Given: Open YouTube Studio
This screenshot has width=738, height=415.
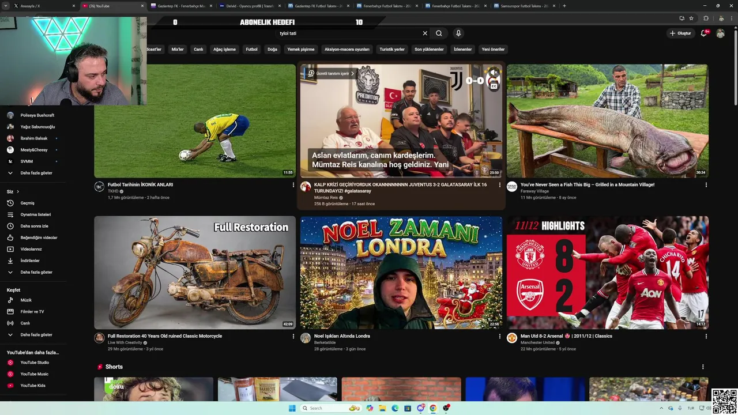Looking at the screenshot, I should click(33, 363).
